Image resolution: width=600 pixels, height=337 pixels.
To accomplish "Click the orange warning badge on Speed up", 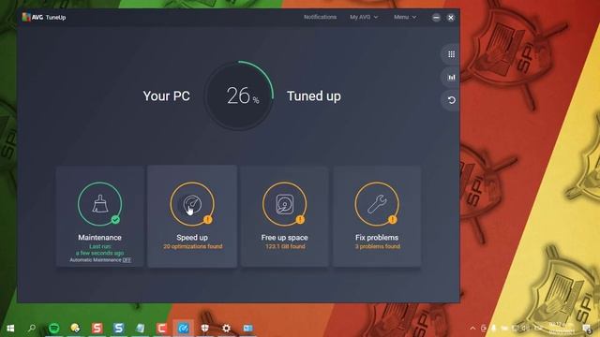I will [x=208, y=219].
